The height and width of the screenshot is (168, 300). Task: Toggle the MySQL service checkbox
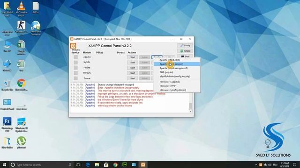[76, 63]
